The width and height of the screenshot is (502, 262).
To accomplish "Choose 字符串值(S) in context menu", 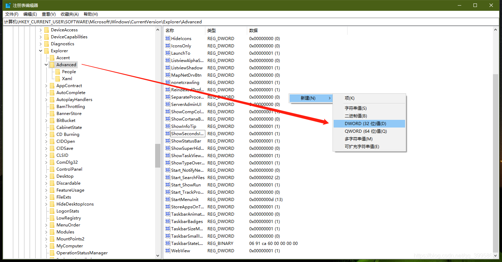I will click(x=370, y=108).
